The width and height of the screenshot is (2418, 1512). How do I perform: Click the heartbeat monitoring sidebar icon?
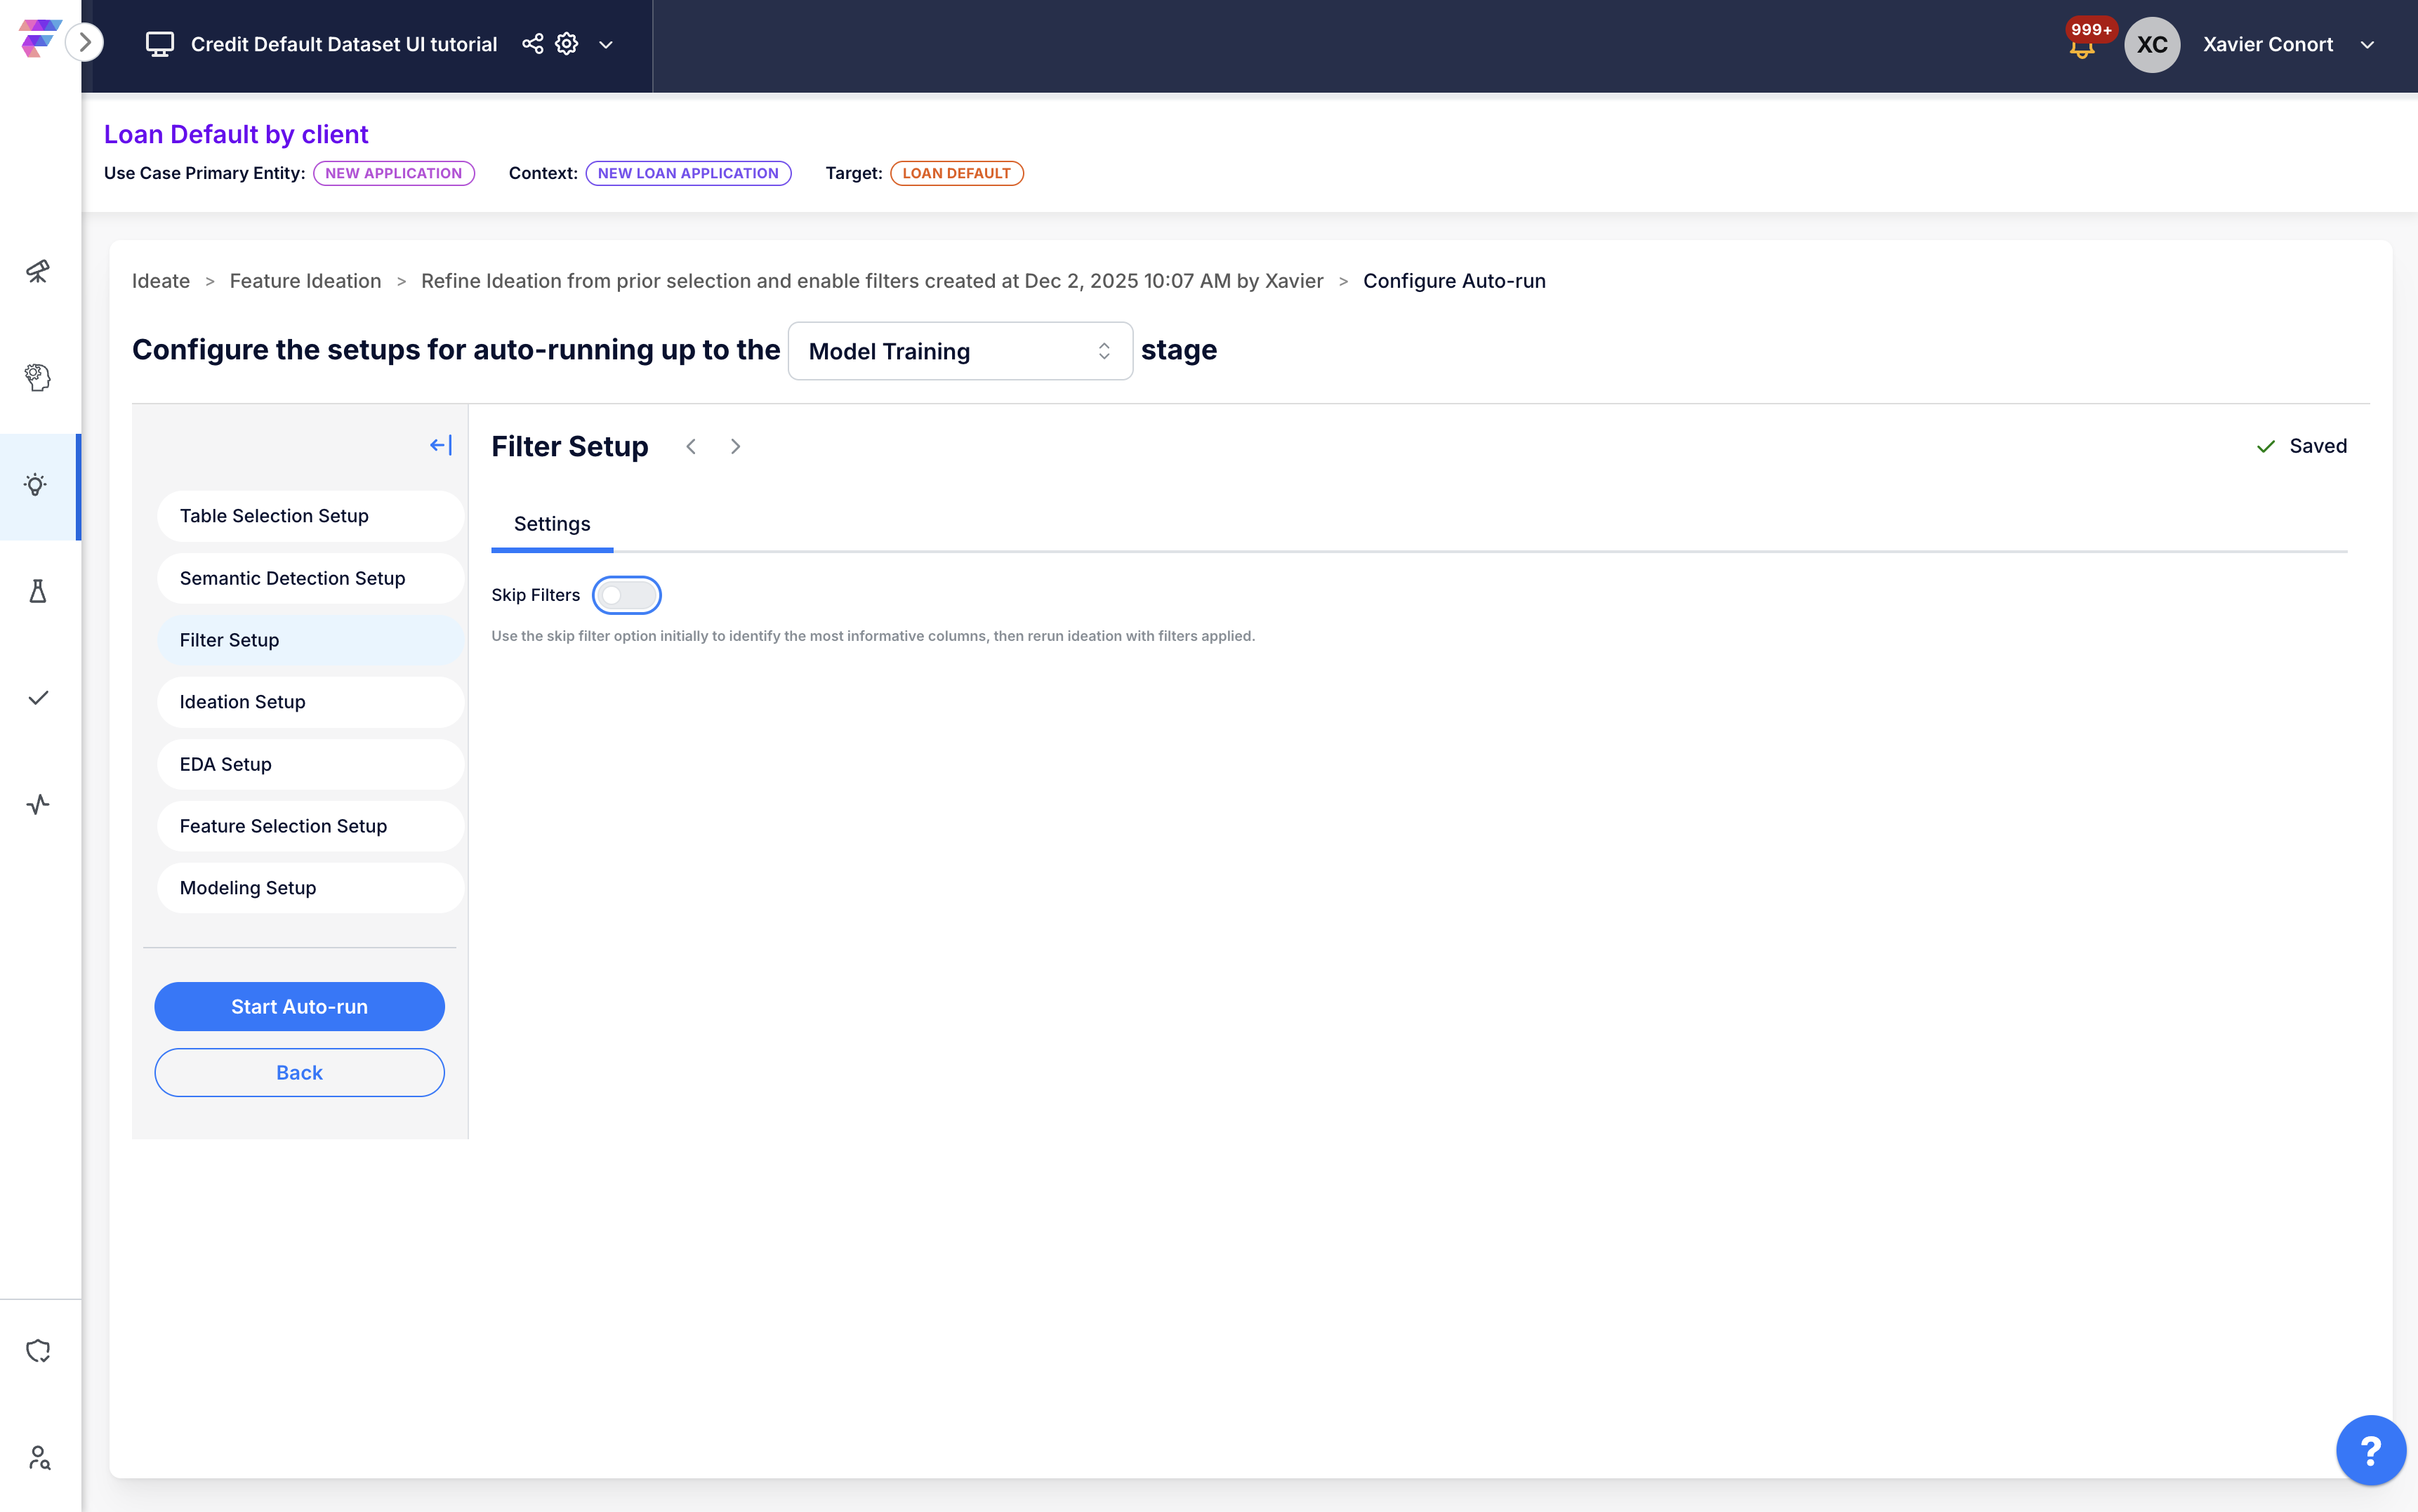38,804
